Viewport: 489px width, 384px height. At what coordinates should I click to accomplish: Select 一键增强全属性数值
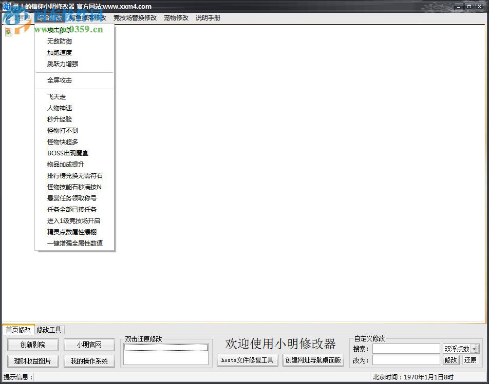point(74,243)
